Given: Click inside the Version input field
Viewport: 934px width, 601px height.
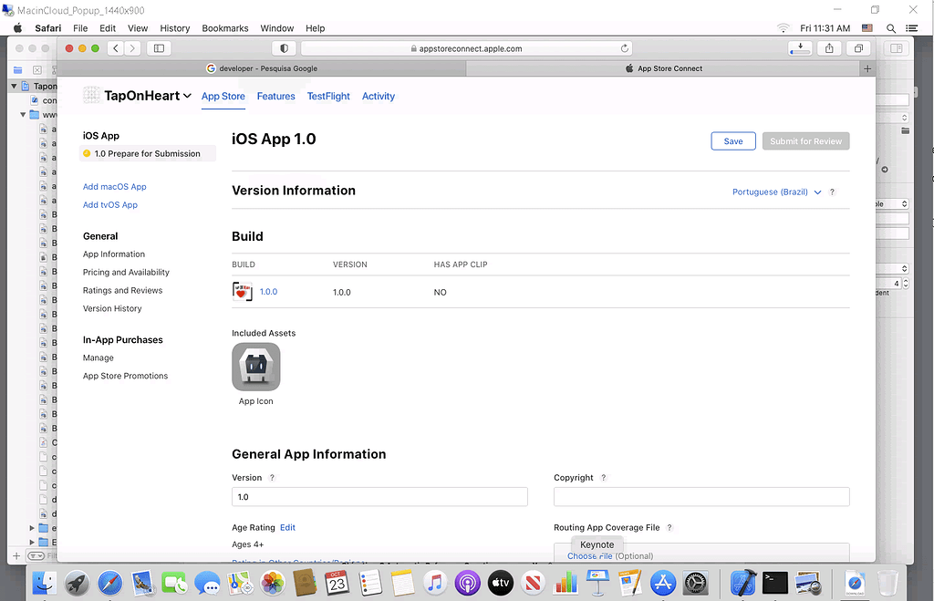Looking at the screenshot, I should (x=379, y=496).
